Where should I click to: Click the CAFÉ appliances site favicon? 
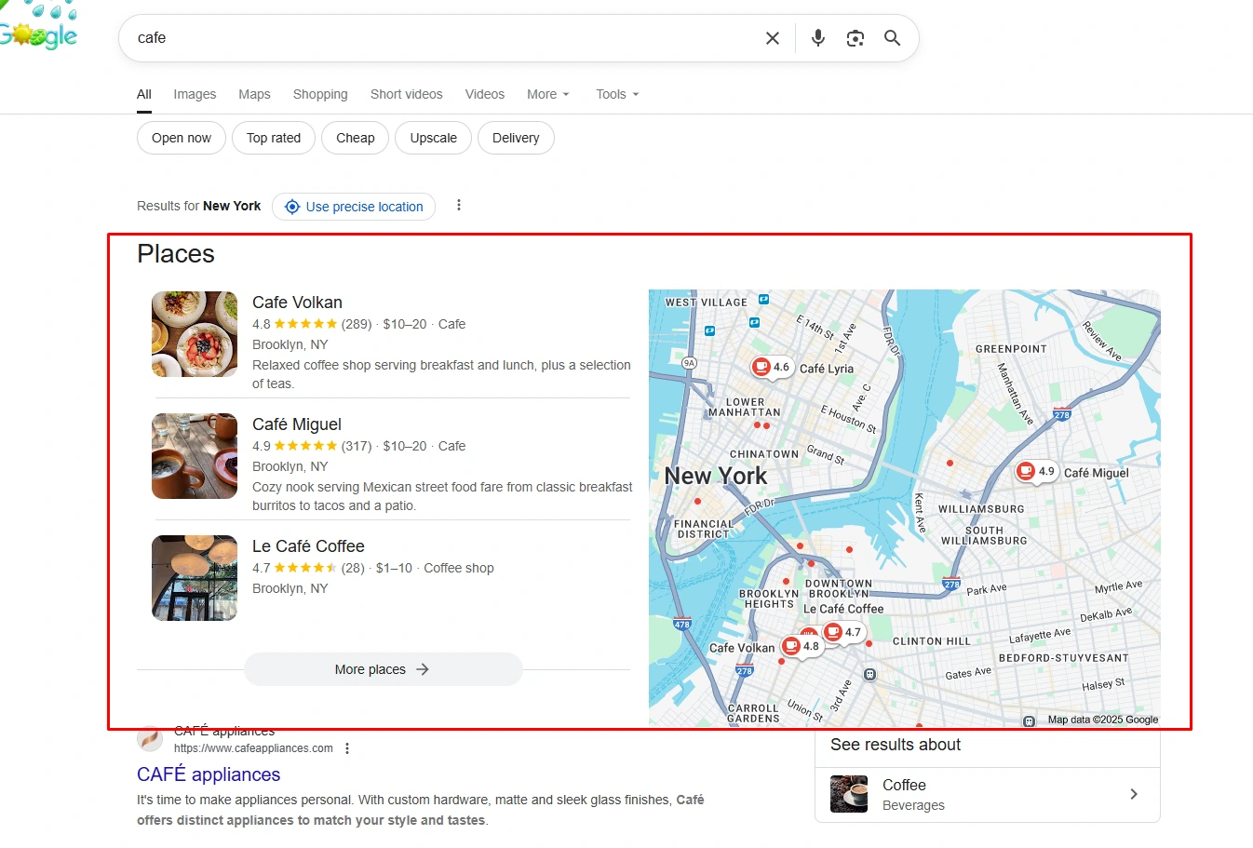[150, 740]
